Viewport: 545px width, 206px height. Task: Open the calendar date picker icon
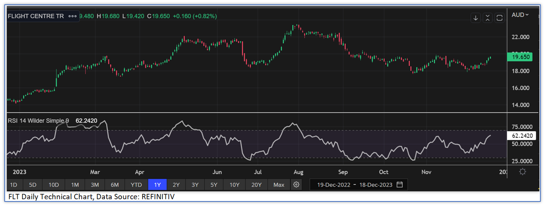tap(399, 185)
